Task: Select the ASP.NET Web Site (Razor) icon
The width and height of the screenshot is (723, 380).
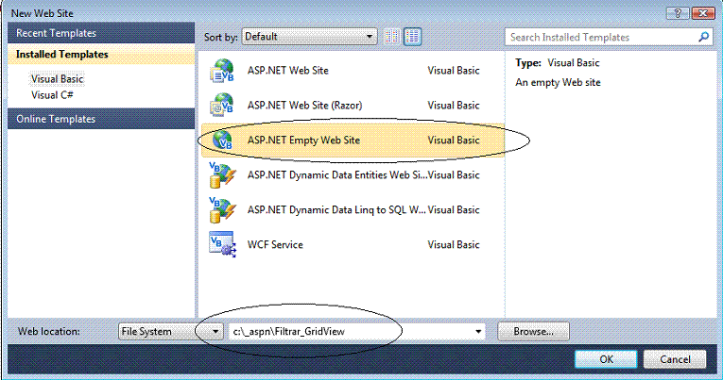Action: (x=222, y=106)
